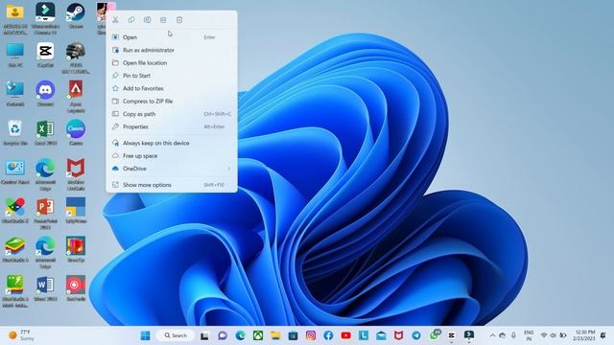Screen dimensions: 614x345
Task: Select the Word 2013 desktop shortcut
Action: click(45, 288)
